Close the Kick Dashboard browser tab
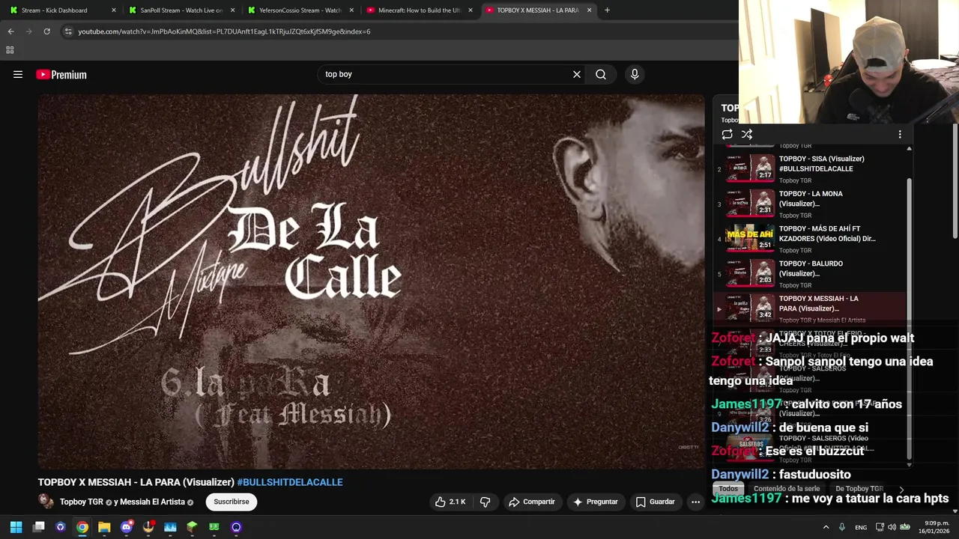959x539 pixels. point(114,10)
